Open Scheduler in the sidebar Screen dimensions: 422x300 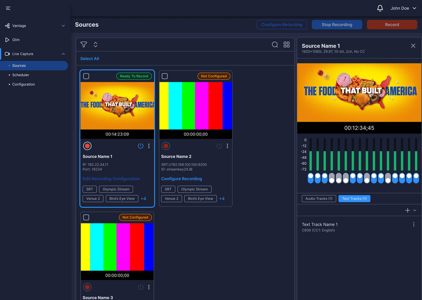coord(21,75)
